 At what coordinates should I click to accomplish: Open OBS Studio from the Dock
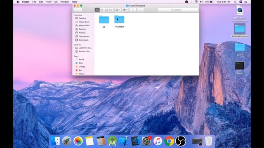[181, 141]
